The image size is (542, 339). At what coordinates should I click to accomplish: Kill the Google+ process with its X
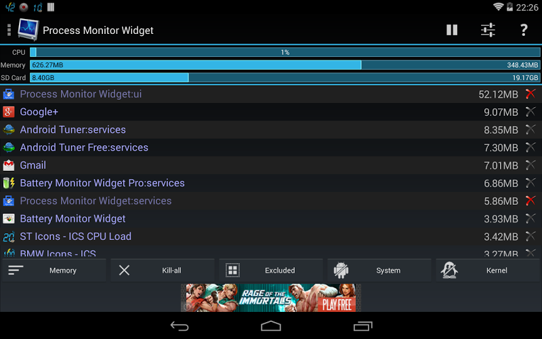[530, 112]
